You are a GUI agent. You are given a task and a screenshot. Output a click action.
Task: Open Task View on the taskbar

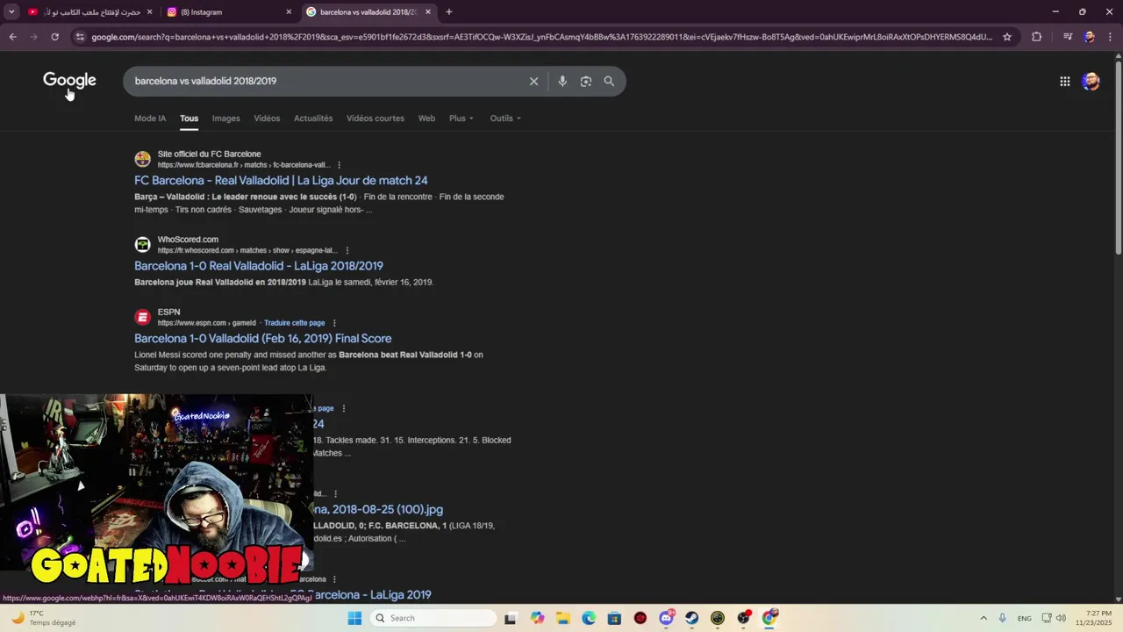click(510, 618)
